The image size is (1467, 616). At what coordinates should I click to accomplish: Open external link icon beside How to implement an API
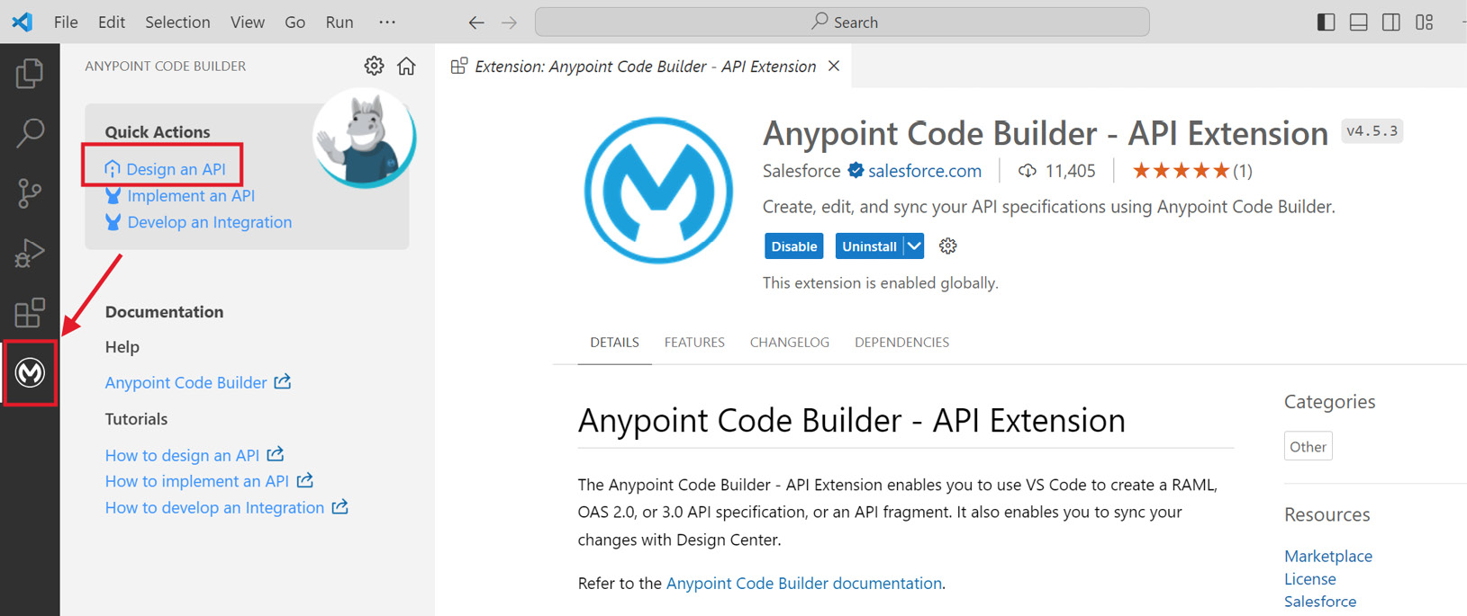tap(305, 480)
